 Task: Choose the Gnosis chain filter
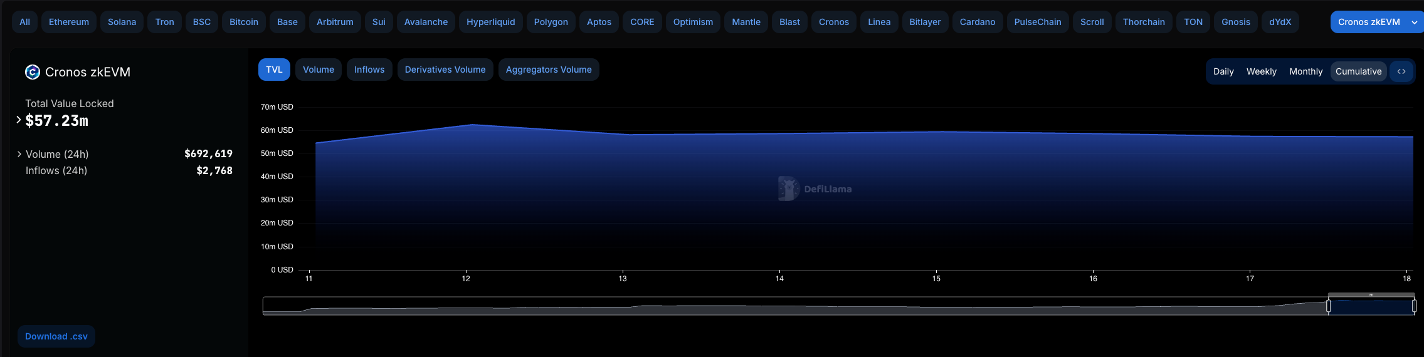point(1236,22)
